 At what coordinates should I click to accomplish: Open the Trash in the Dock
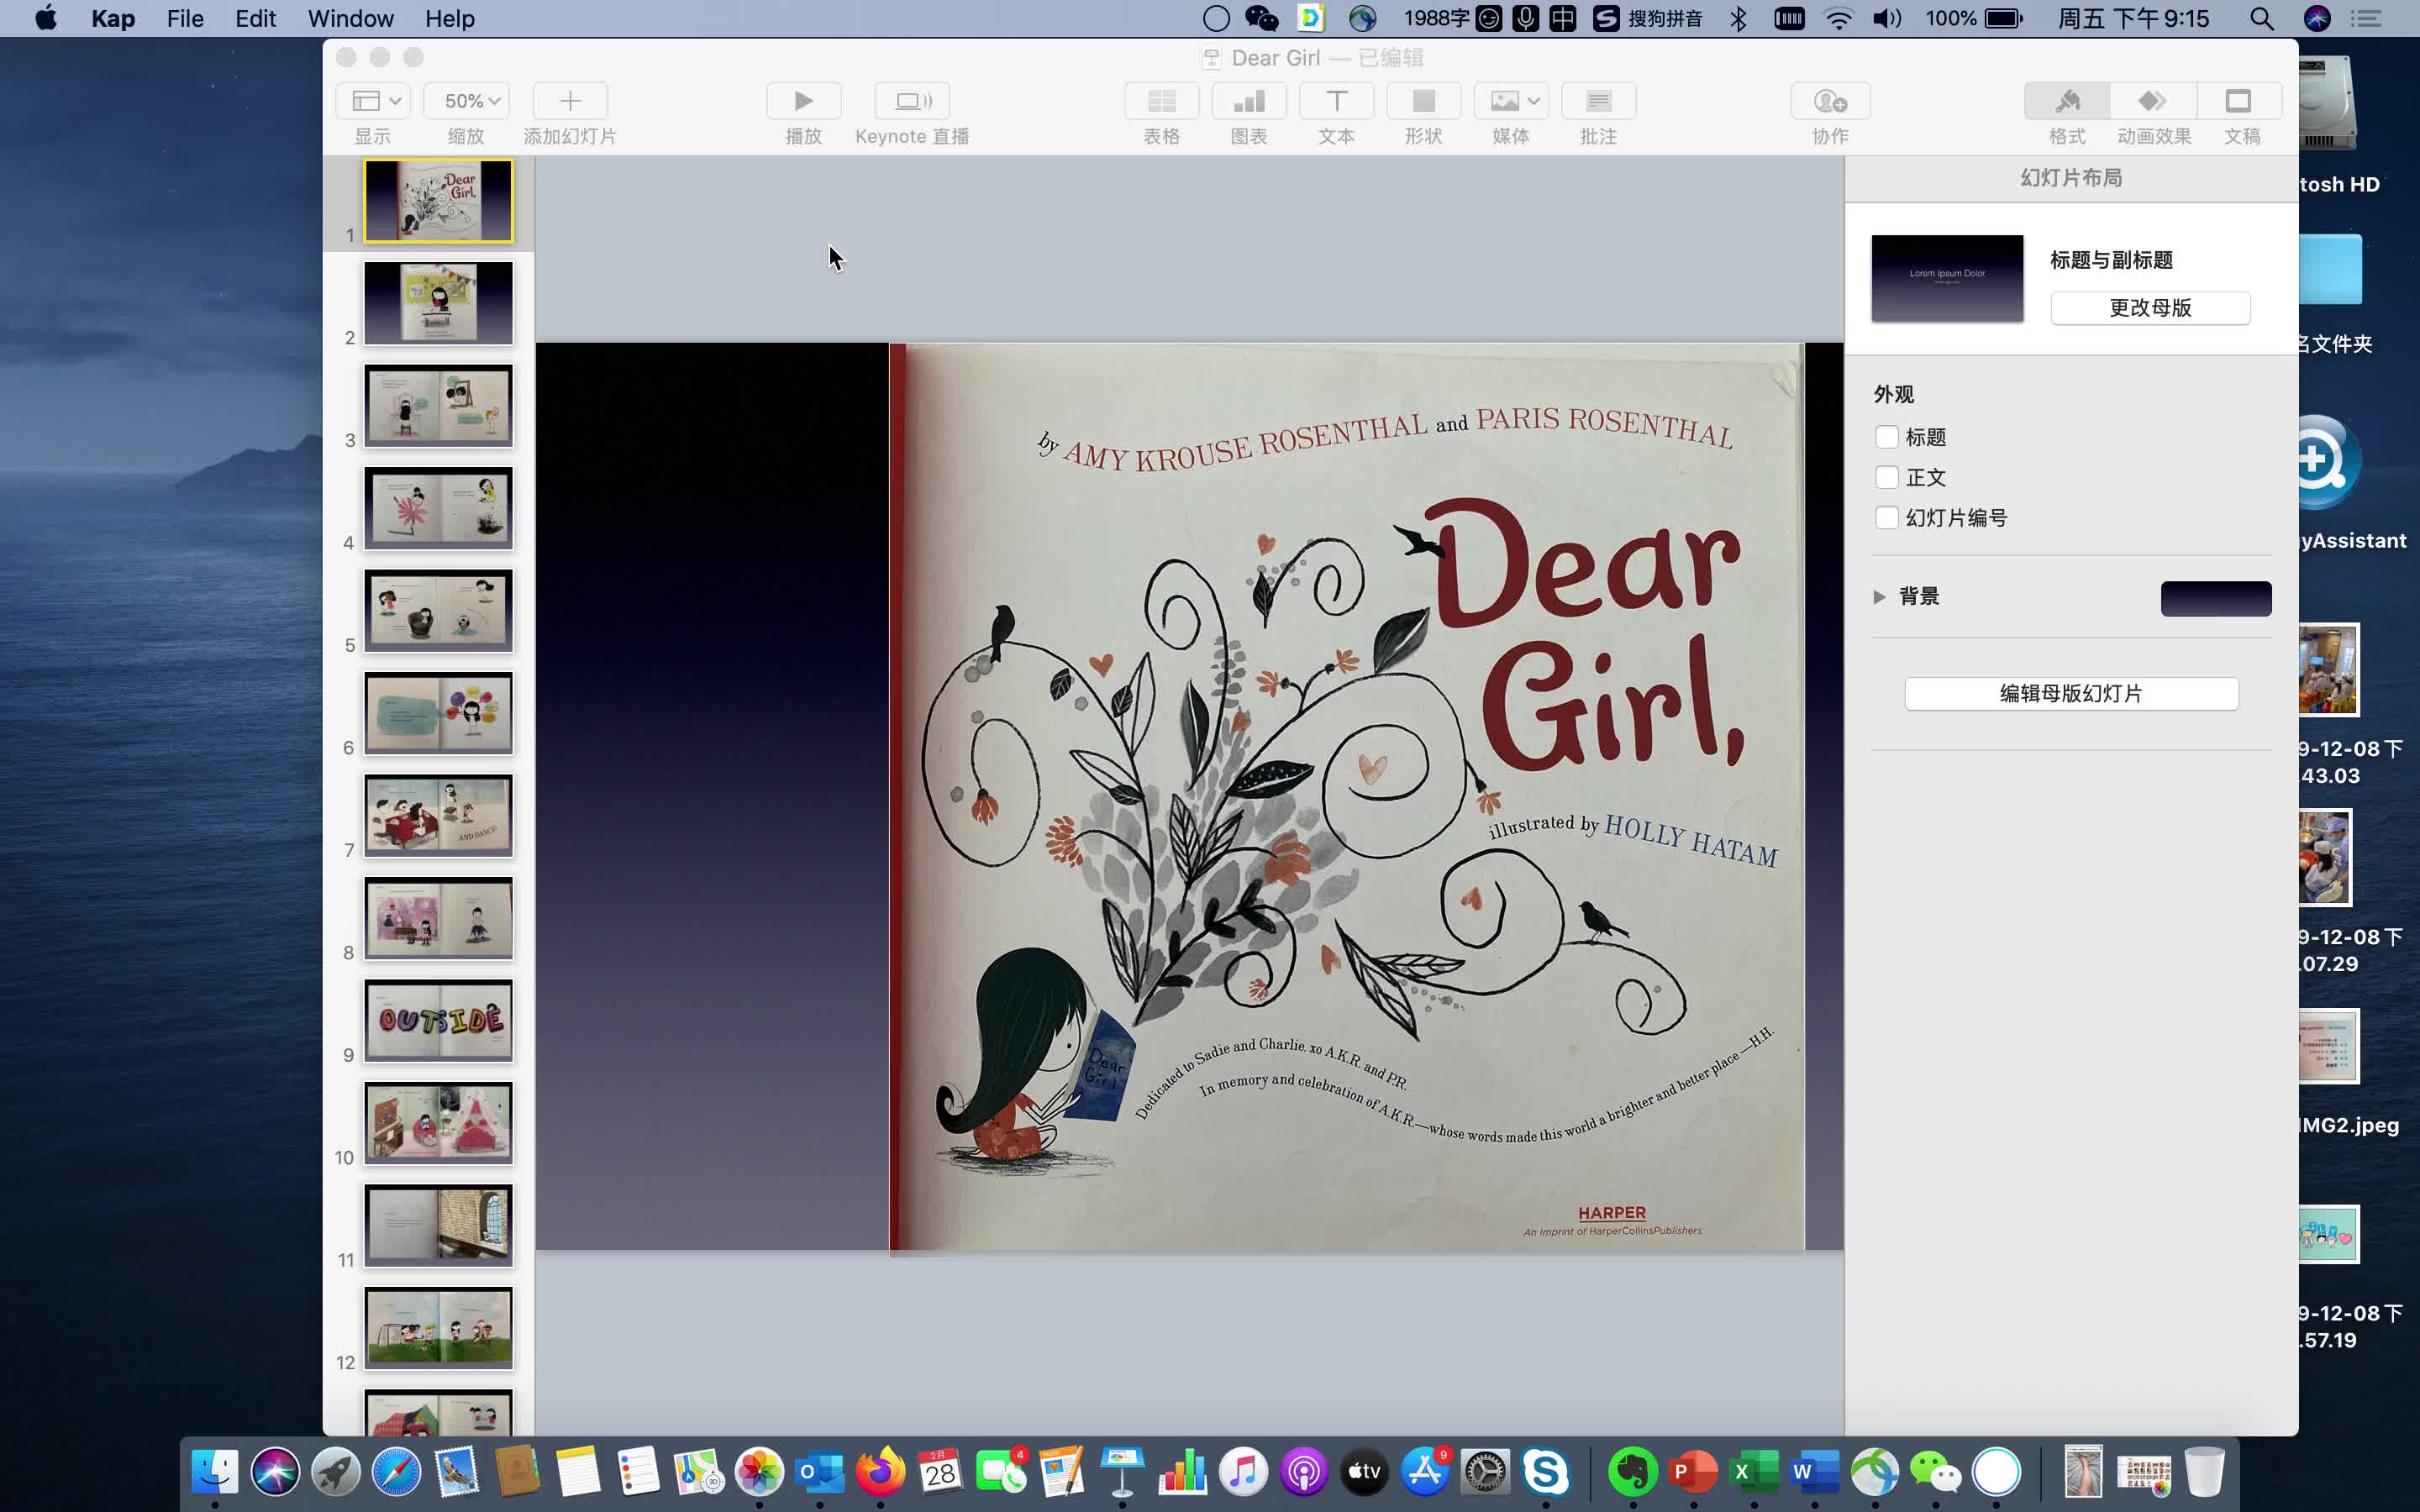pyautogui.click(x=2204, y=1471)
